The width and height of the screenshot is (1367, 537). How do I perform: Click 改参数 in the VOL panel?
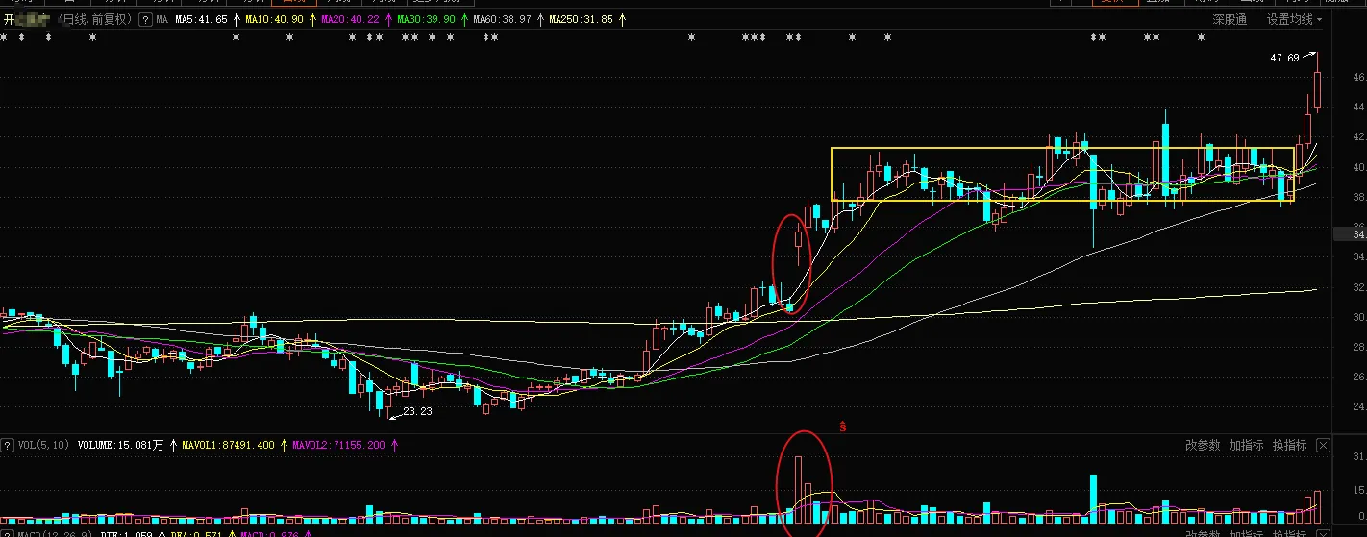coord(1203,445)
